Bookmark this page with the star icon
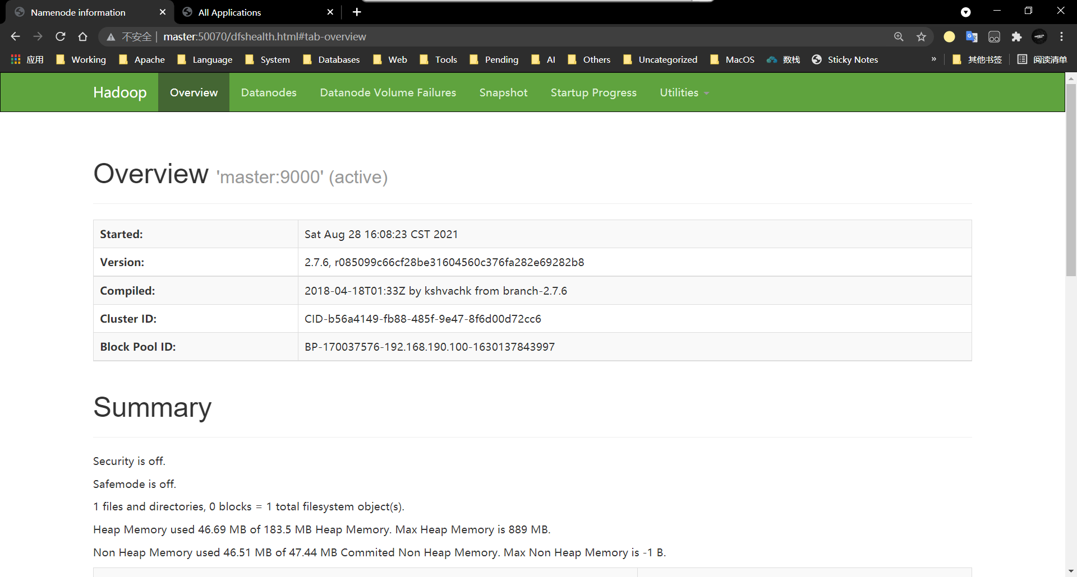The width and height of the screenshot is (1077, 577). pyautogui.click(x=921, y=36)
